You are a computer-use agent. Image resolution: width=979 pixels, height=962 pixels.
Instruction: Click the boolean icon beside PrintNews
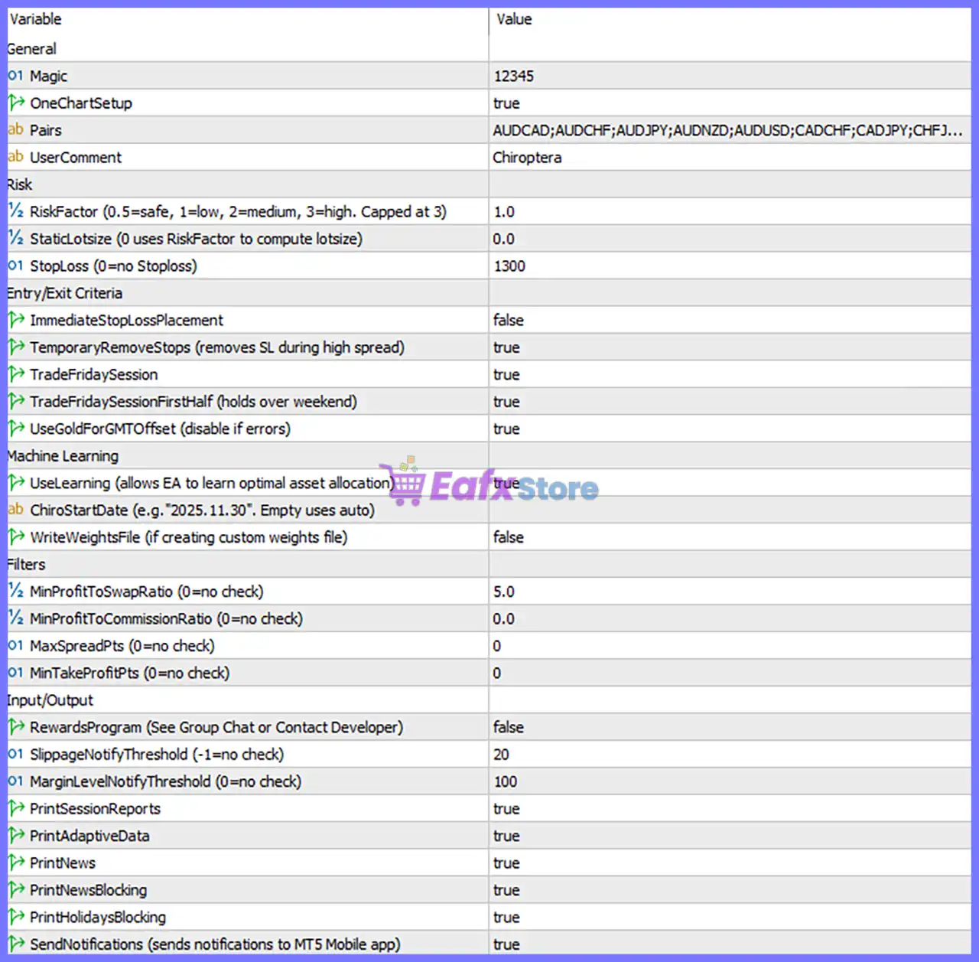pyautogui.click(x=16, y=863)
